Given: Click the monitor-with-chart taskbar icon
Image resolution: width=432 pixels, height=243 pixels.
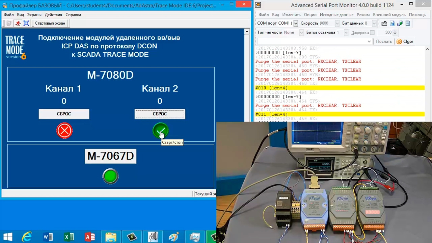Looking at the screenshot, I should pos(195,237).
